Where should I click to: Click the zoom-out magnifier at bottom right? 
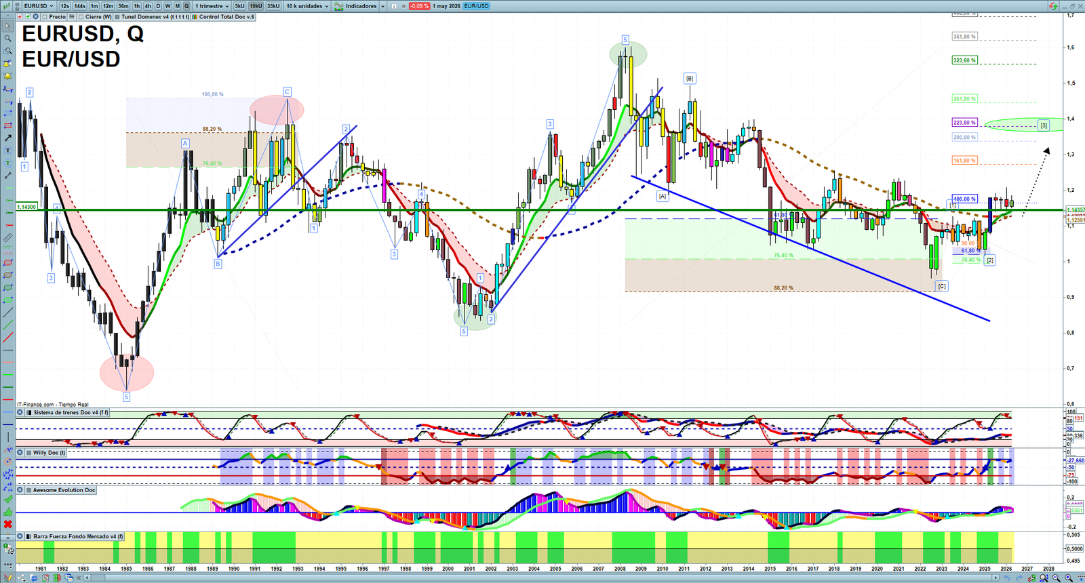pos(1057,578)
